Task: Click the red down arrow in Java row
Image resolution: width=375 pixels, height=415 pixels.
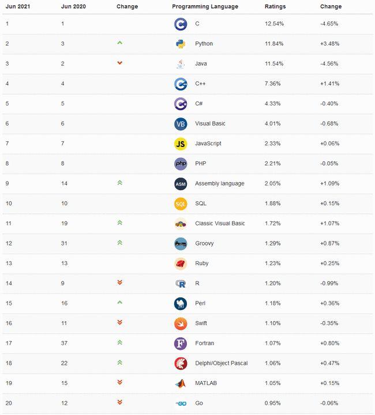Action: click(119, 63)
